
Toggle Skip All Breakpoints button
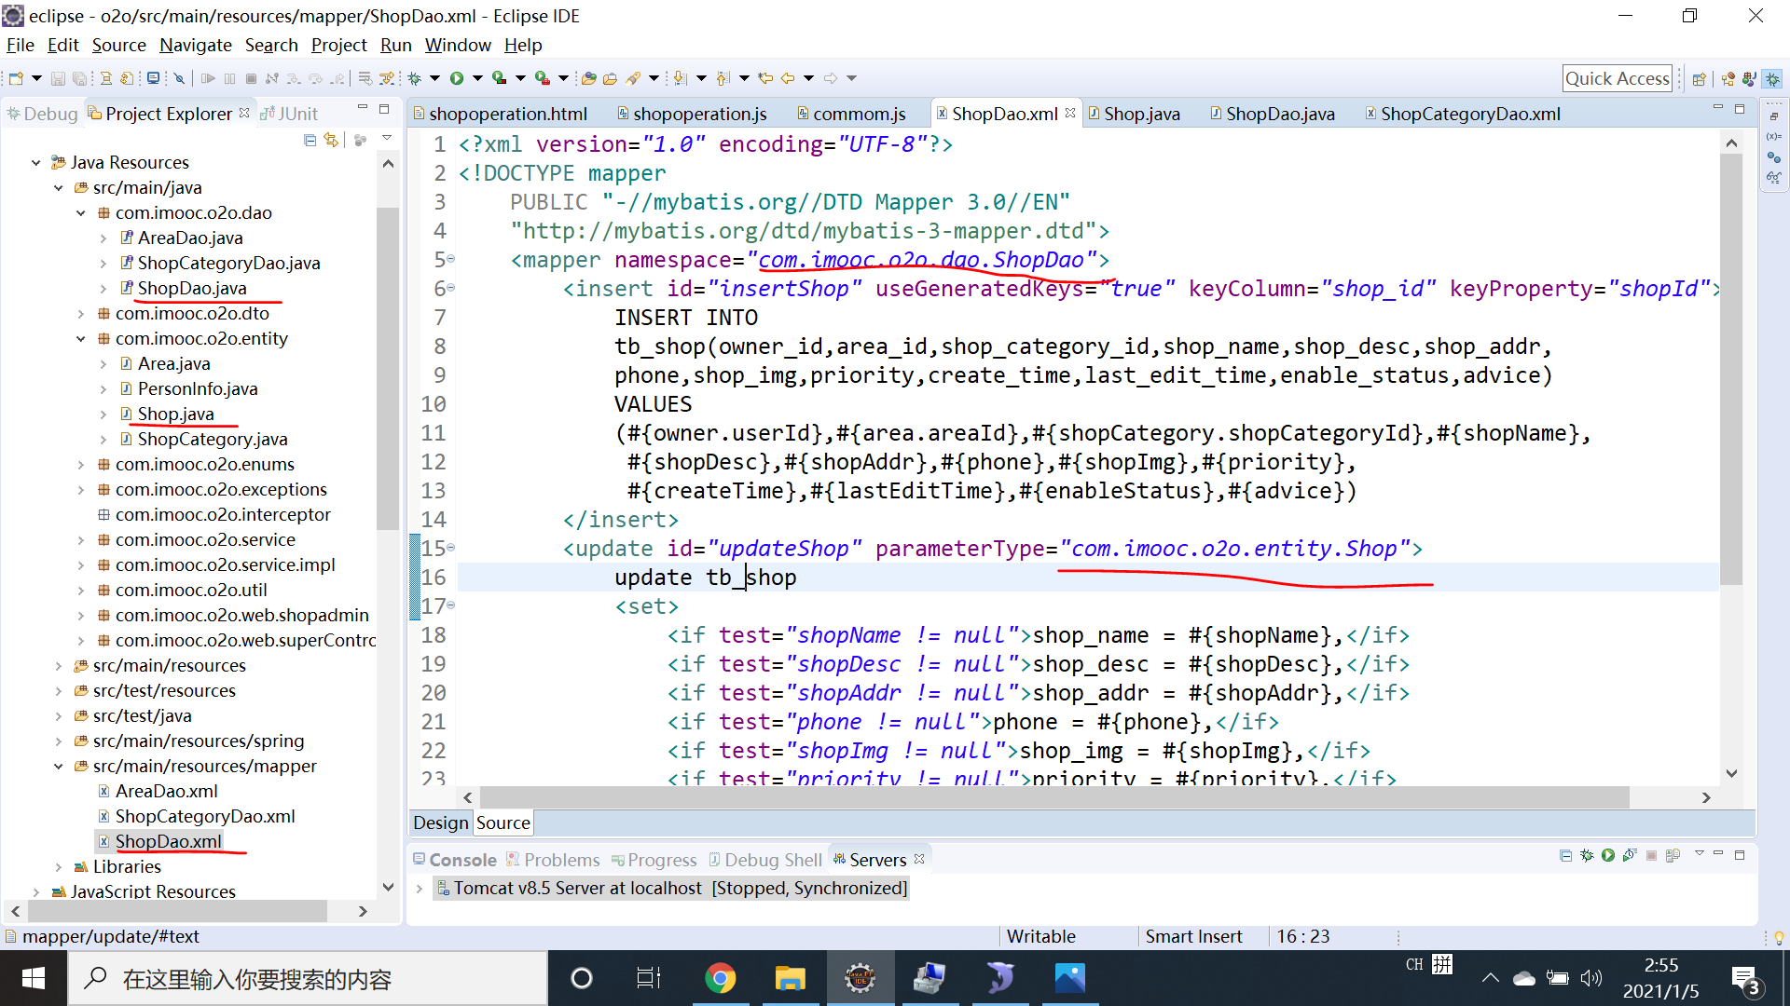coord(180,78)
